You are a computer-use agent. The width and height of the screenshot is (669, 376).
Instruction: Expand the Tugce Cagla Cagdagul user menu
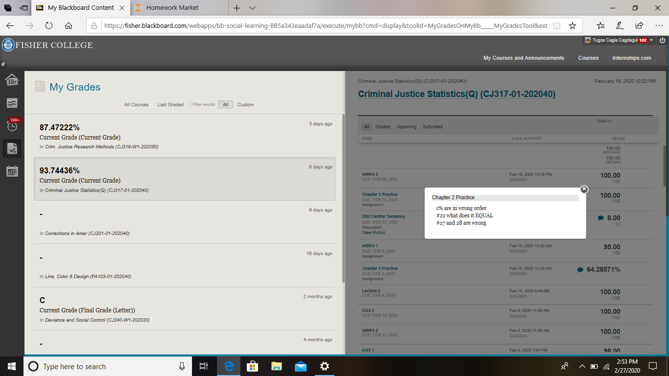point(619,40)
